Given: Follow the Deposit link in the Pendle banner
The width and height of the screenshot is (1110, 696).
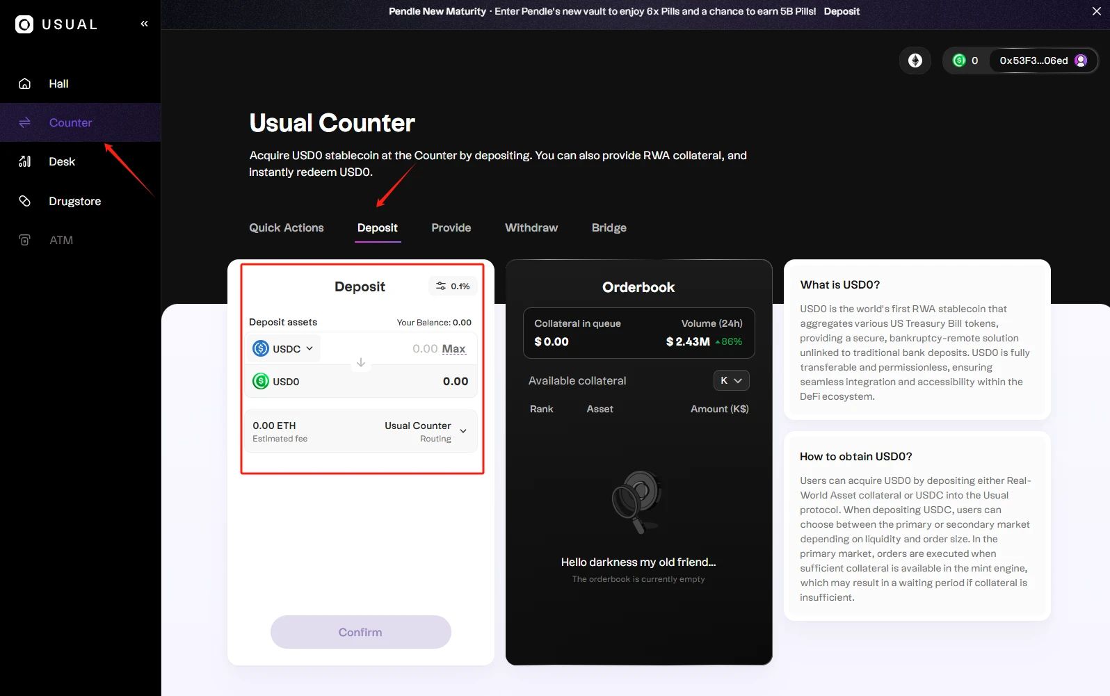Looking at the screenshot, I should [x=842, y=11].
